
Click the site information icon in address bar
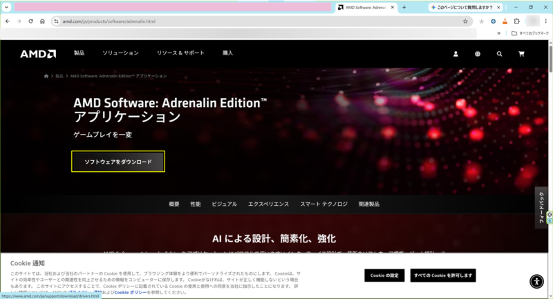click(56, 21)
